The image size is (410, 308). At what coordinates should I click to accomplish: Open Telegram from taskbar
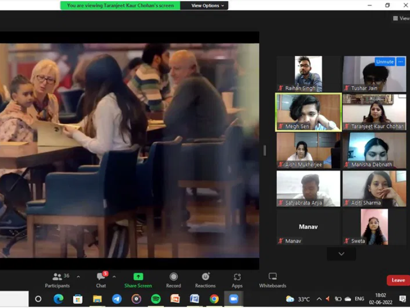pyautogui.click(x=117, y=299)
